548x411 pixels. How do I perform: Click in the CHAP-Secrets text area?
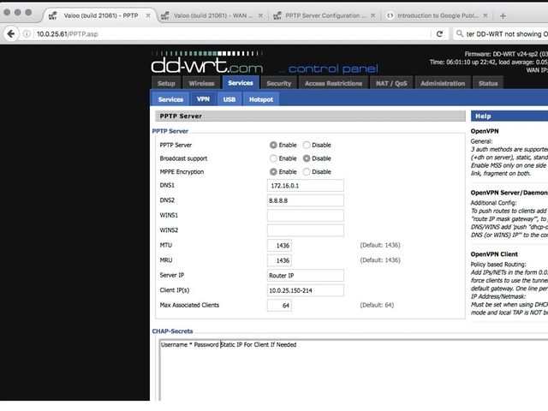[x=353, y=371]
